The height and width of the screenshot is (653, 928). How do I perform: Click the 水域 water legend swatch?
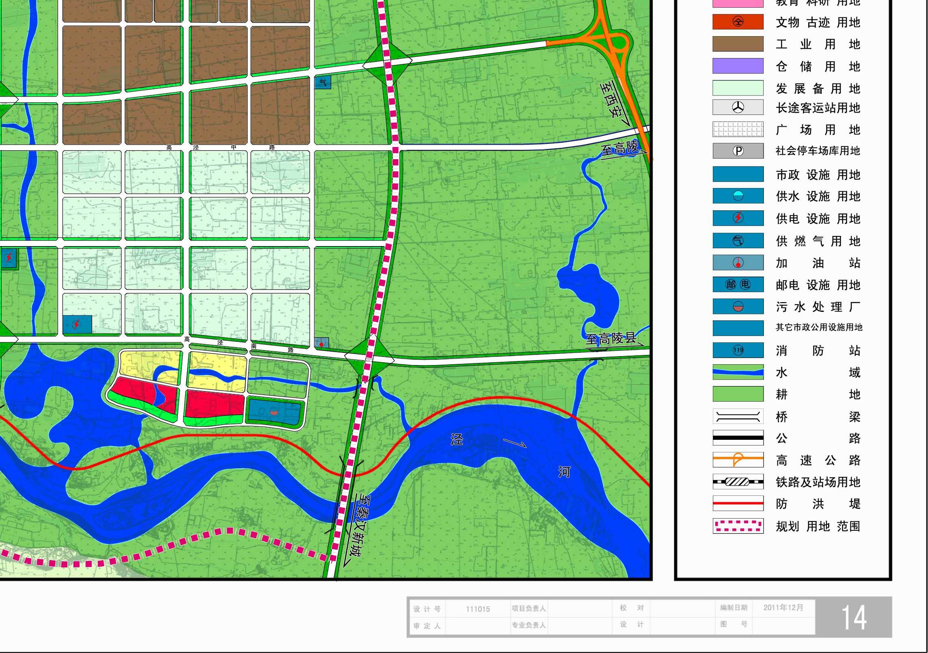[x=738, y=372]
